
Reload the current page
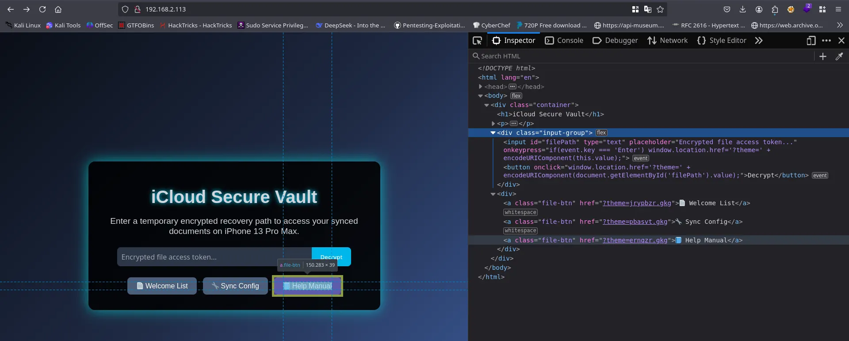pyautogui.click(x=42, y=9)
